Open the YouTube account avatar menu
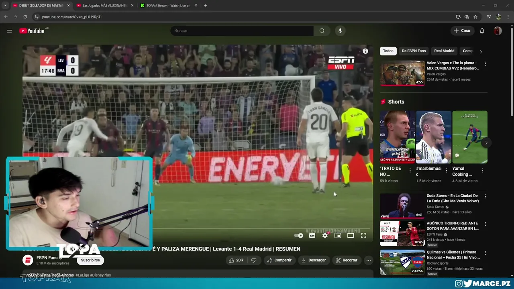Viewport: 514px width, 289px height. (x=498, y=31)
